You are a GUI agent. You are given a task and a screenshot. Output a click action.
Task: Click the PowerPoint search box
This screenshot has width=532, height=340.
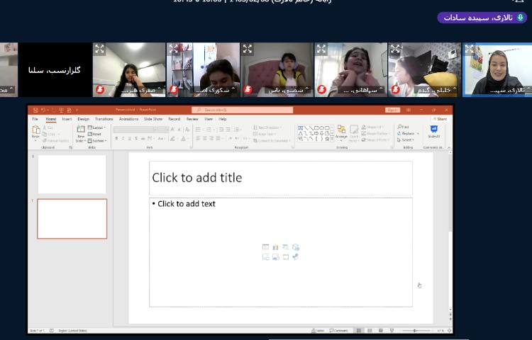[243, 110]
